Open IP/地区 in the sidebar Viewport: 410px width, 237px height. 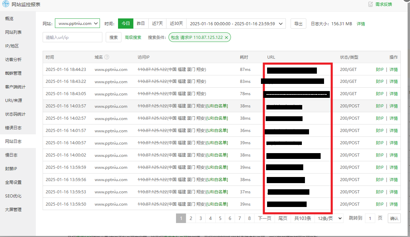click(x=18, y=46)
